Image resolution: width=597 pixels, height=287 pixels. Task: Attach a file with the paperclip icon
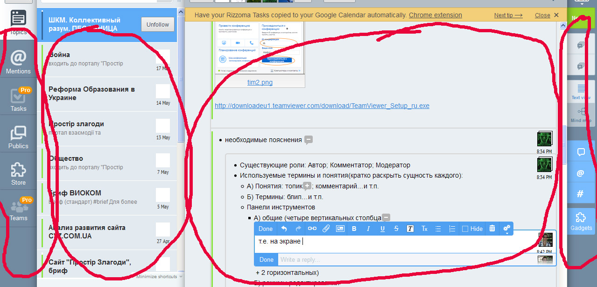[x=326, y=229]
